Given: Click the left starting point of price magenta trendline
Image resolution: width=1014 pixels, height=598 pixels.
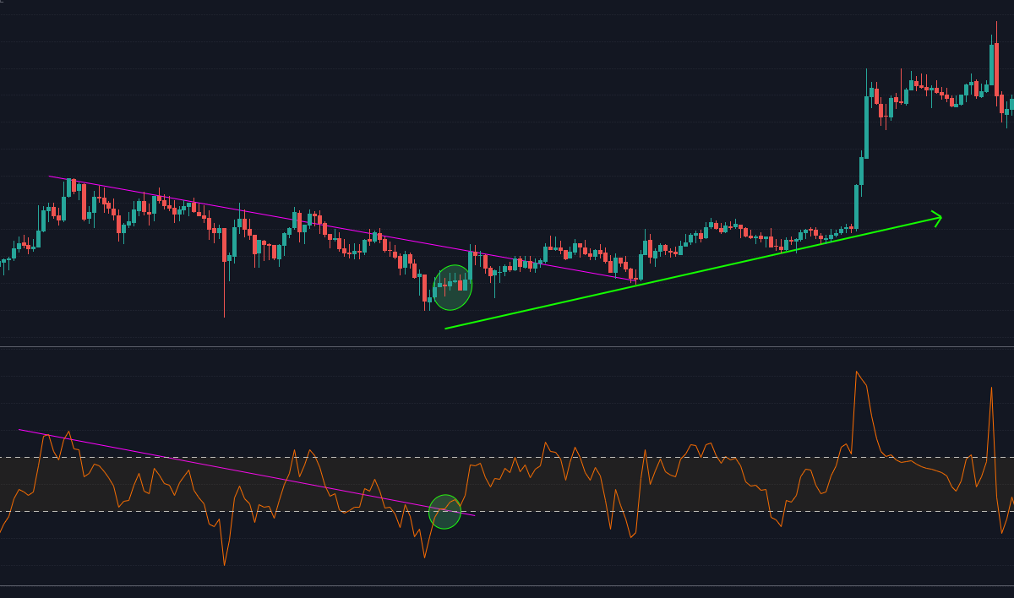Looking at the screenshot, I should click(x=50, y=177).
